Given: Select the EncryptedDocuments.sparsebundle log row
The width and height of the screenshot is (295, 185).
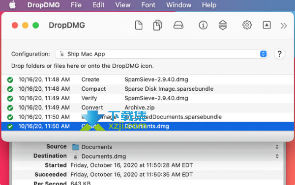Looking at the screenshot, I should [x=147, y=117].
